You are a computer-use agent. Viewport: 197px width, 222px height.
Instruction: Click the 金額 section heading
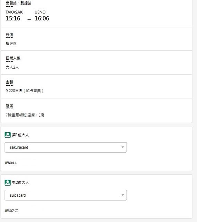click(9, 82)
